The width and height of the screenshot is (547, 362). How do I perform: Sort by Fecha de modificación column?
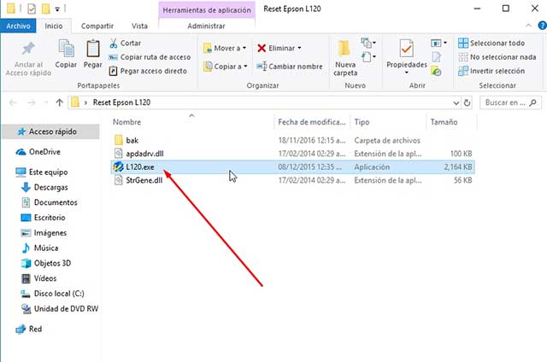pos(311,122)
